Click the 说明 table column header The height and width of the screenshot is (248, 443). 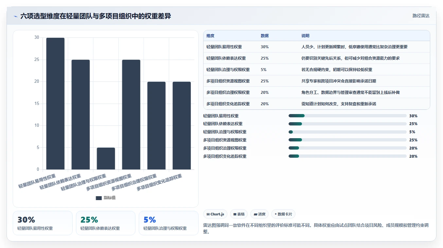[x=305, y=36]
